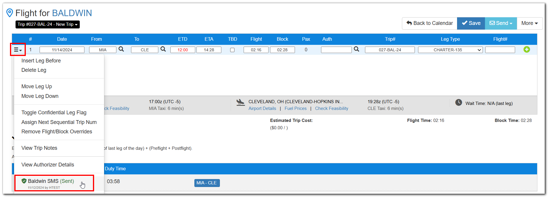Search departure airport using magnifier after MIA
The width and height of the screenshot is (550, 199).
pos(121,49)
